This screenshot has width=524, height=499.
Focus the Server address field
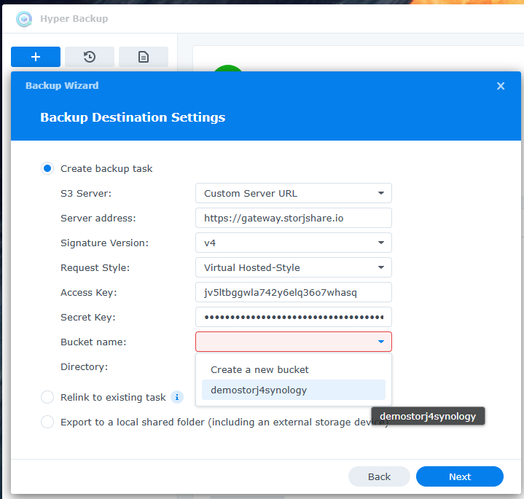coord(294,218)
